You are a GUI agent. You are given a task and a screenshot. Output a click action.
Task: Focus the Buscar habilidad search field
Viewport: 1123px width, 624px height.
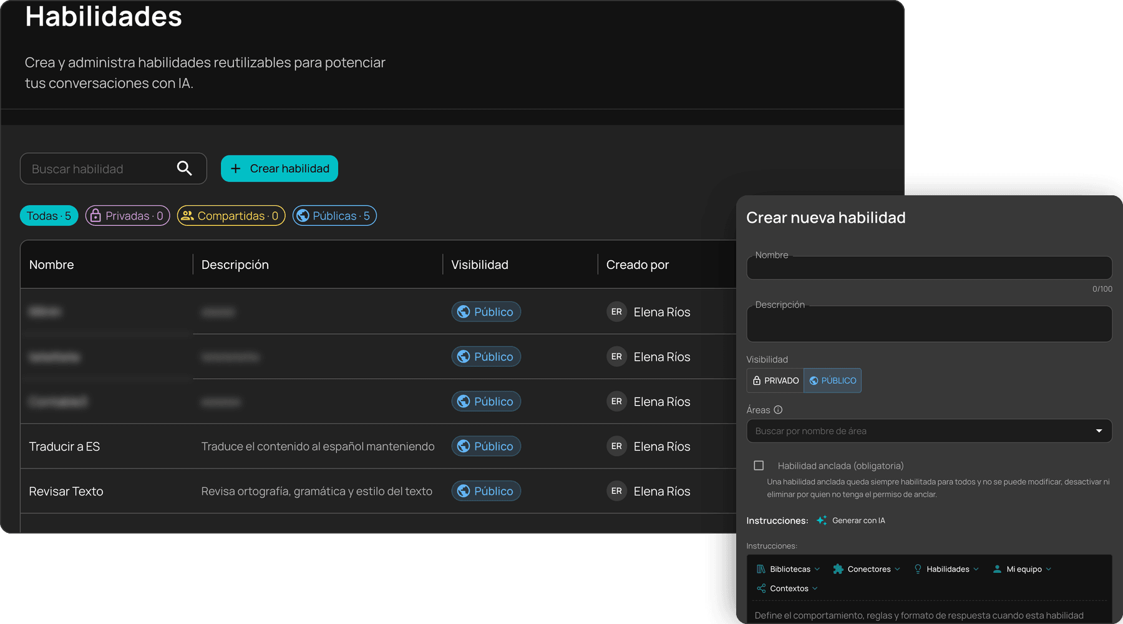click(x=114, y=168)
